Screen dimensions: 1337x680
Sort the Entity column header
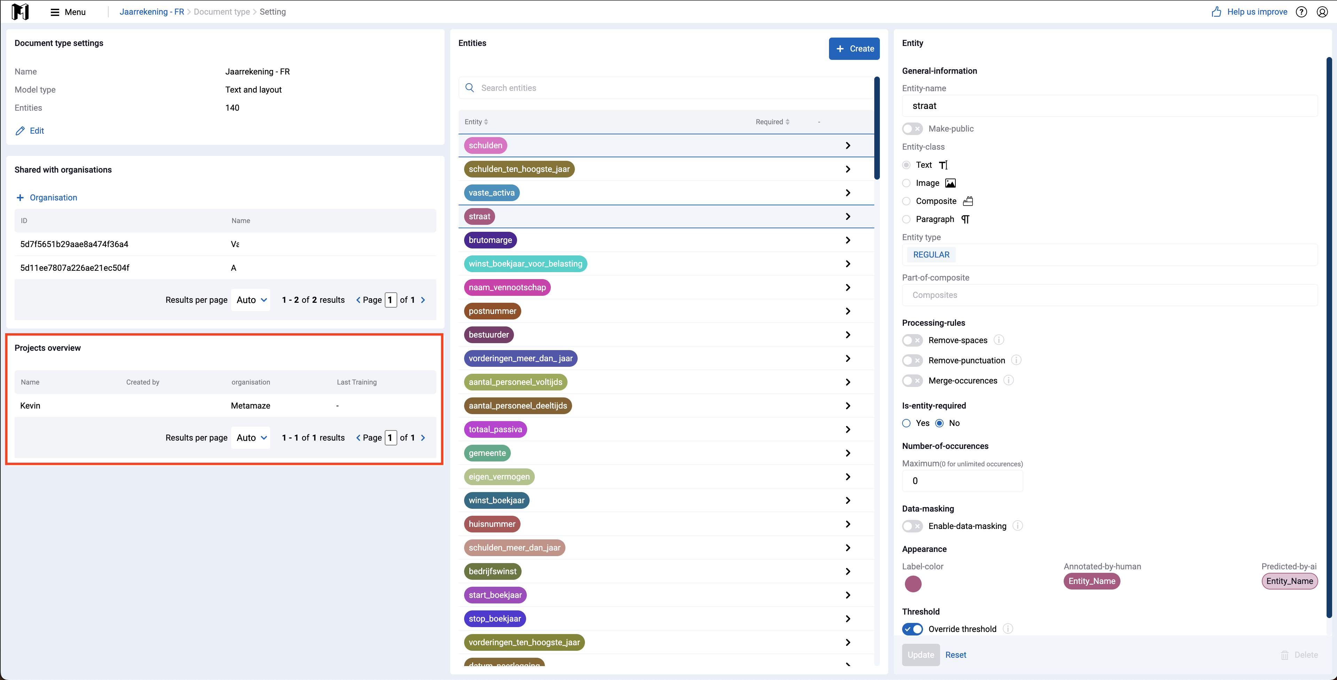476,122
